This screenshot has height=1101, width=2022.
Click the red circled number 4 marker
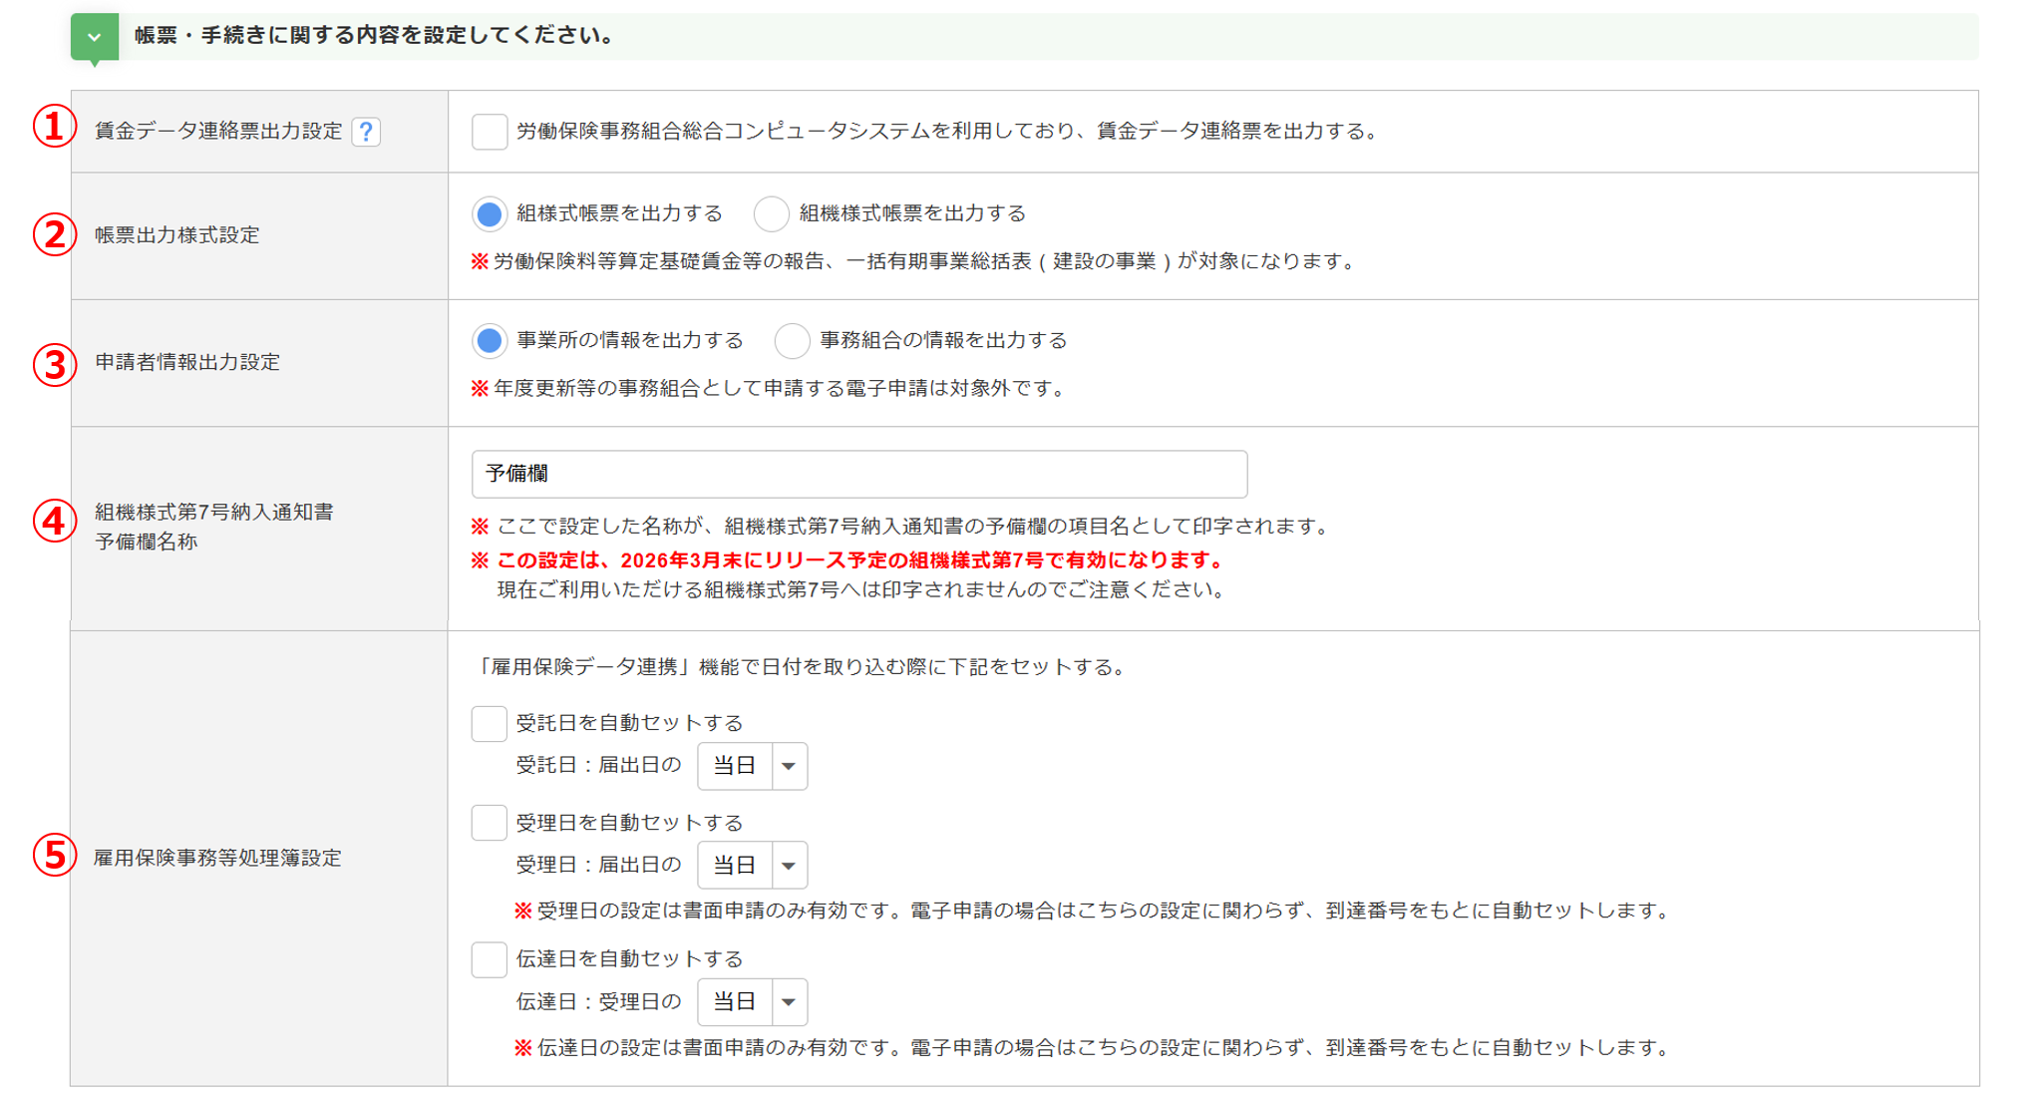point(54,521)
